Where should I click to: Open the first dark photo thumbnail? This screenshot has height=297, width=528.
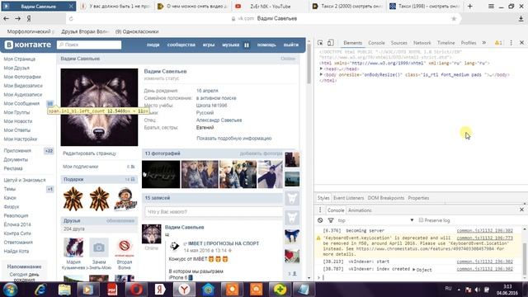(x=161, y=174)
